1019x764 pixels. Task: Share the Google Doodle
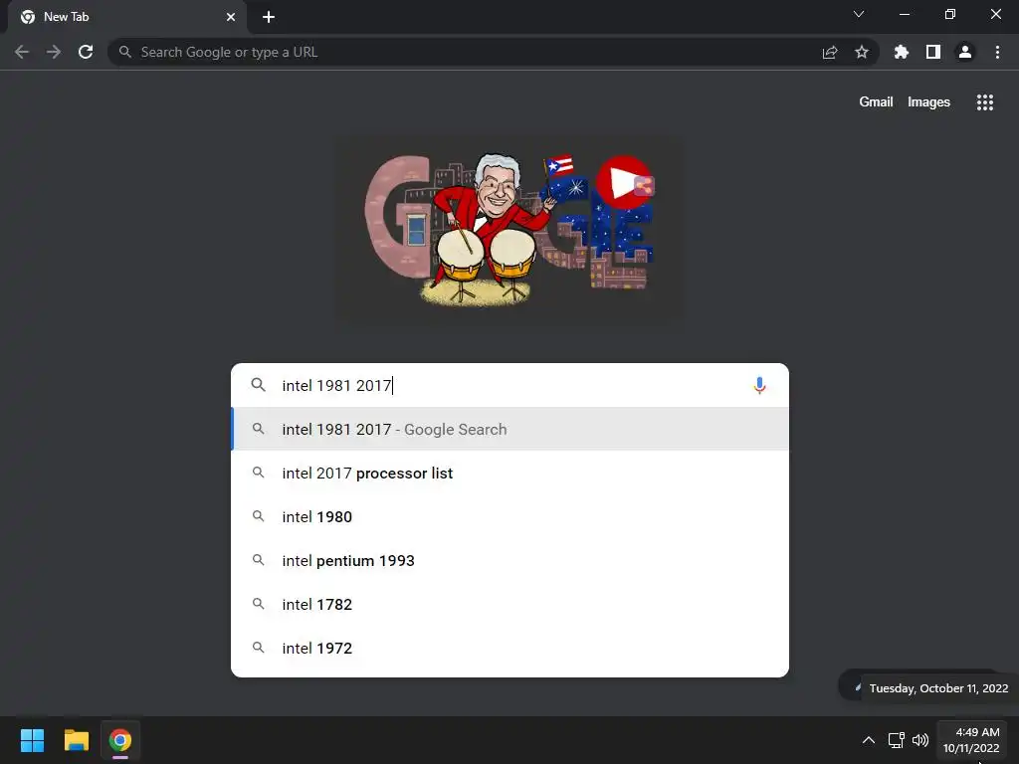click(x=644, y=186)
